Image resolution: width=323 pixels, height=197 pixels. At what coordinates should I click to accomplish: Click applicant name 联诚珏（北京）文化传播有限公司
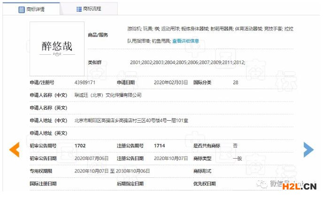[x=108, y=95]
